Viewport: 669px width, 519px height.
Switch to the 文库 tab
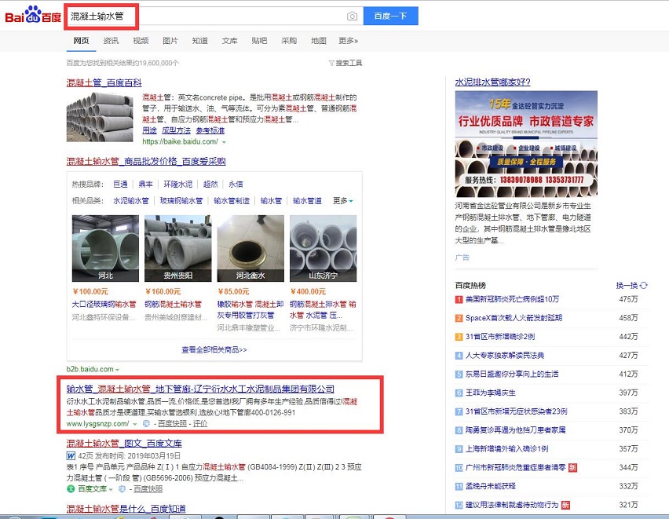(229, 41)
